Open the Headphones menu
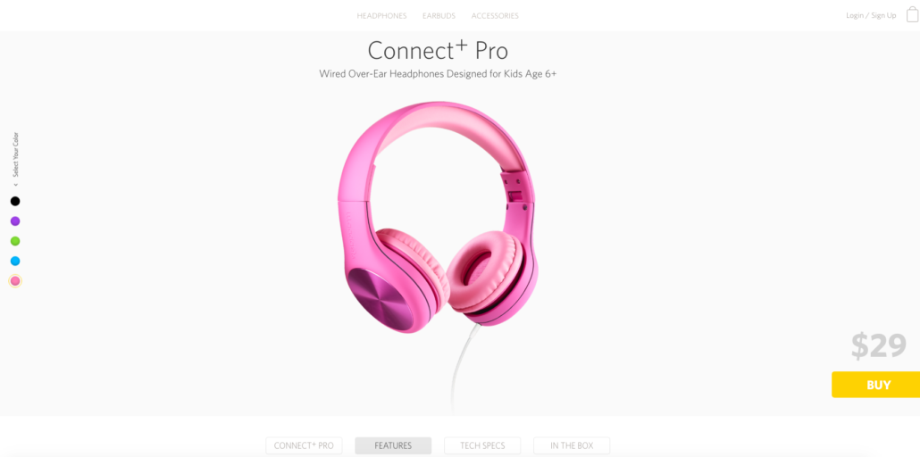This screenshot has height=457, width=920. tap(381, 16)
